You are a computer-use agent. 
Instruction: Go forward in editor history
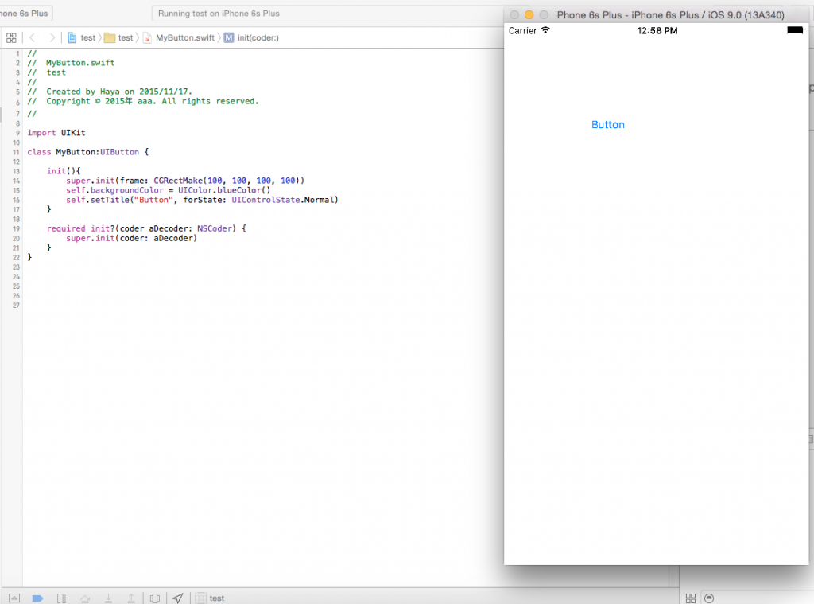[52, 37]
